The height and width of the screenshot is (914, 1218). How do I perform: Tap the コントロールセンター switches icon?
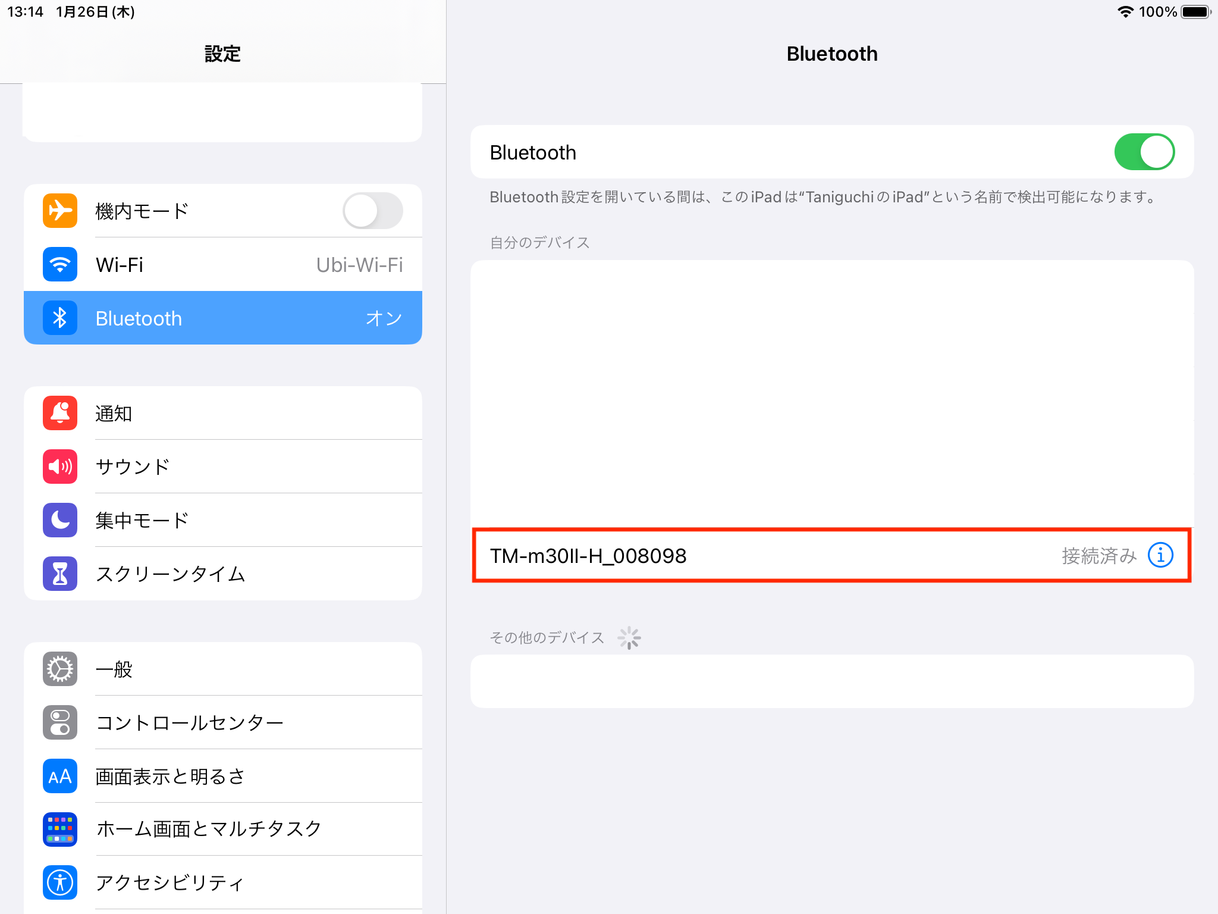60,722
